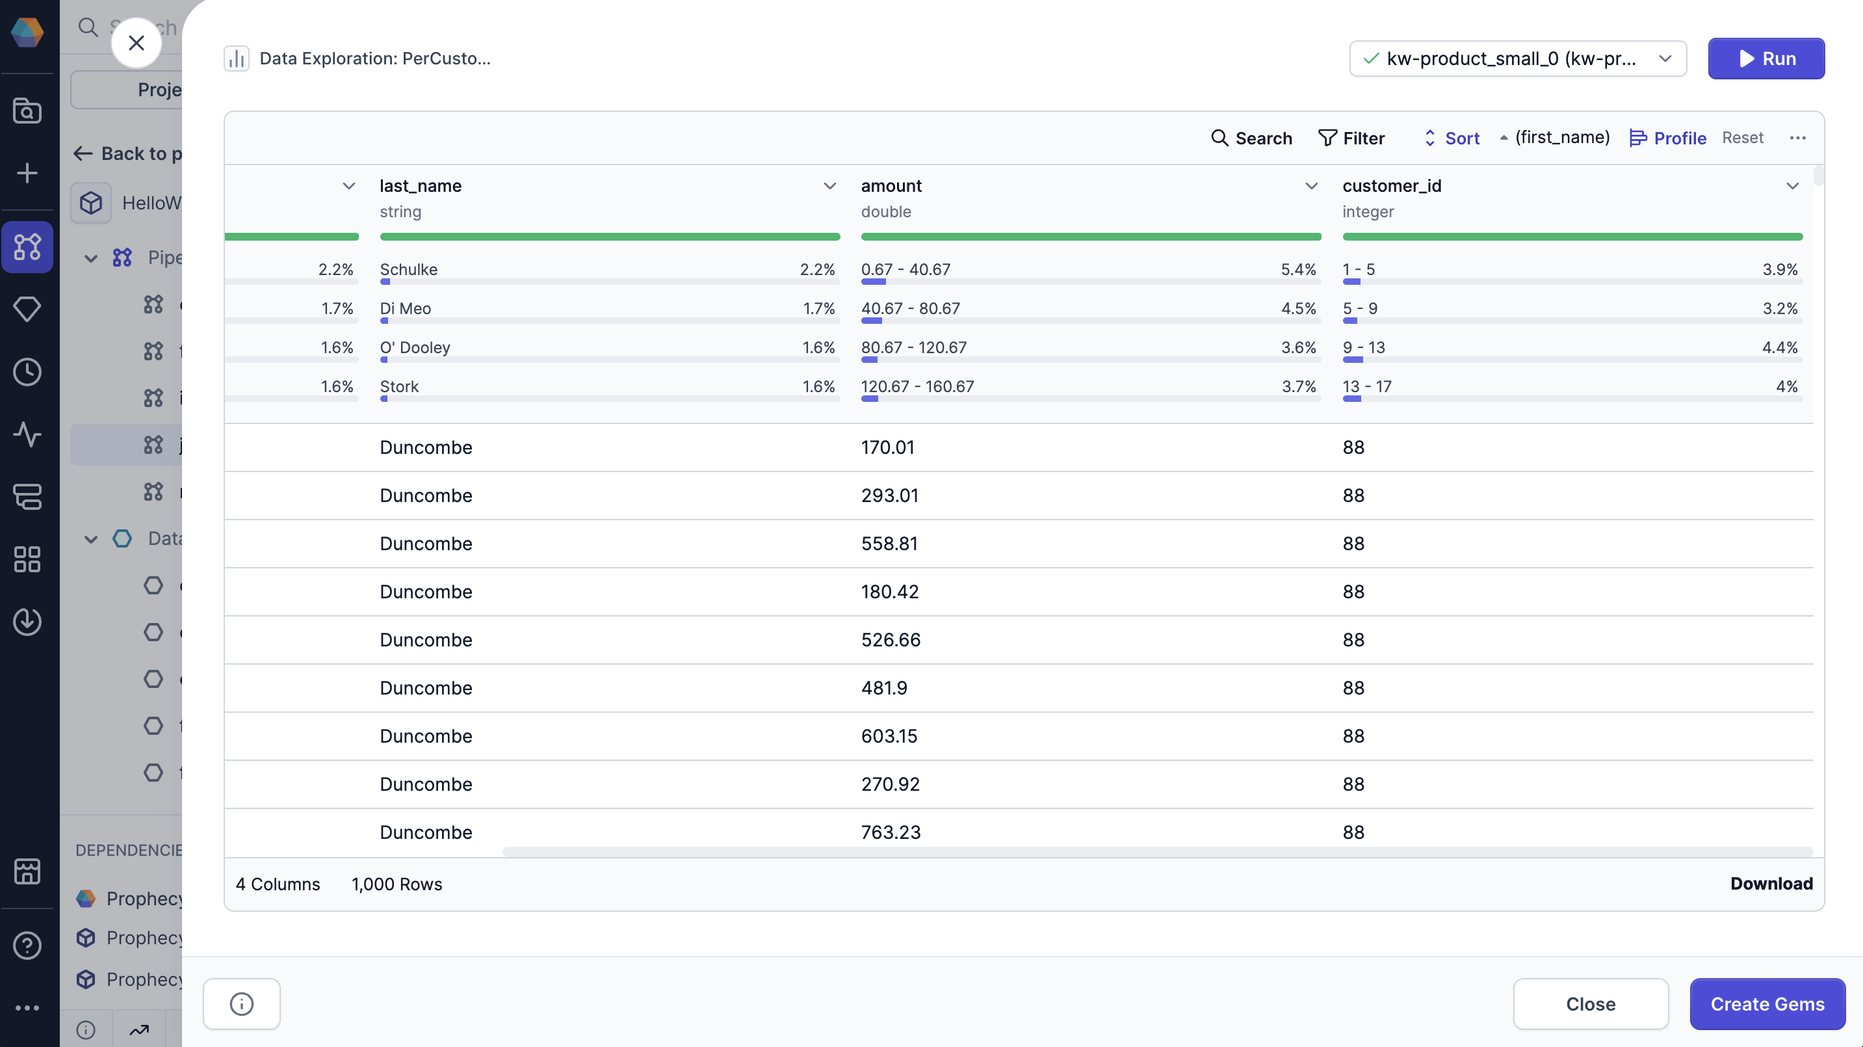Image resolution: width=1863 pixels, height=1047 pixels.
Task: Expand the last_name column dropdown chevron
Action: [x=829, y=186]
